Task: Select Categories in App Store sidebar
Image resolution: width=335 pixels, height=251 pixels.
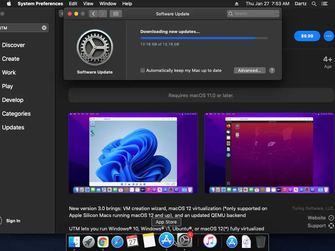Action: pos(16,113)
